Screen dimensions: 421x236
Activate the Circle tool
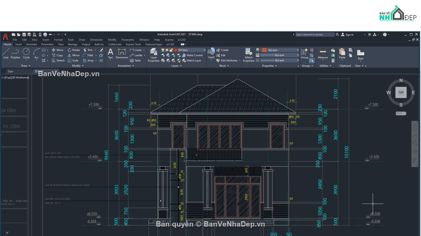pos(26,53)
